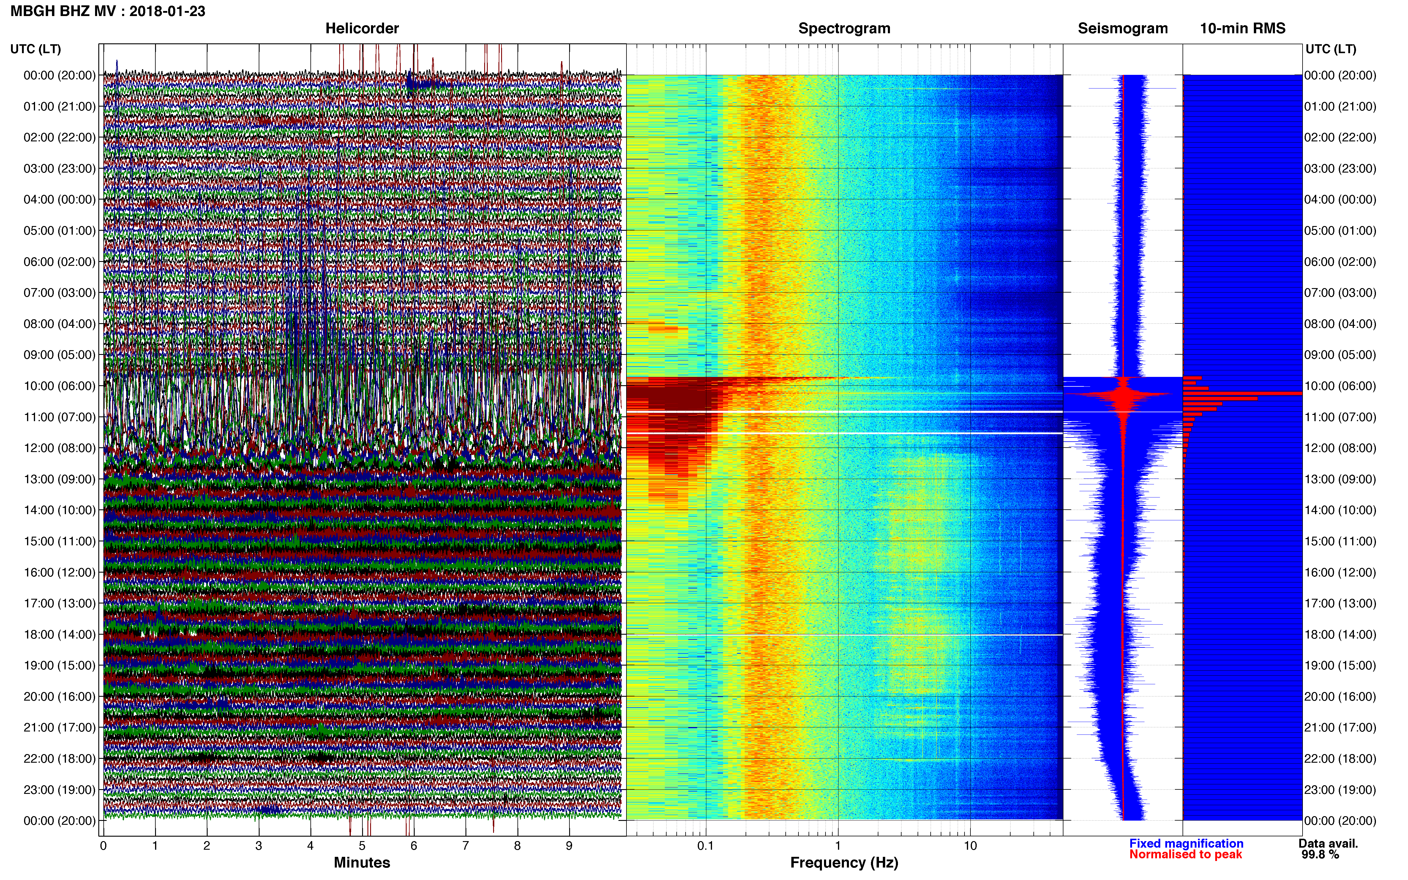Viewport: 1408px width, 880px height.
Task: Click the right '16:00 (12:00)' time label
Action: 1340,572
